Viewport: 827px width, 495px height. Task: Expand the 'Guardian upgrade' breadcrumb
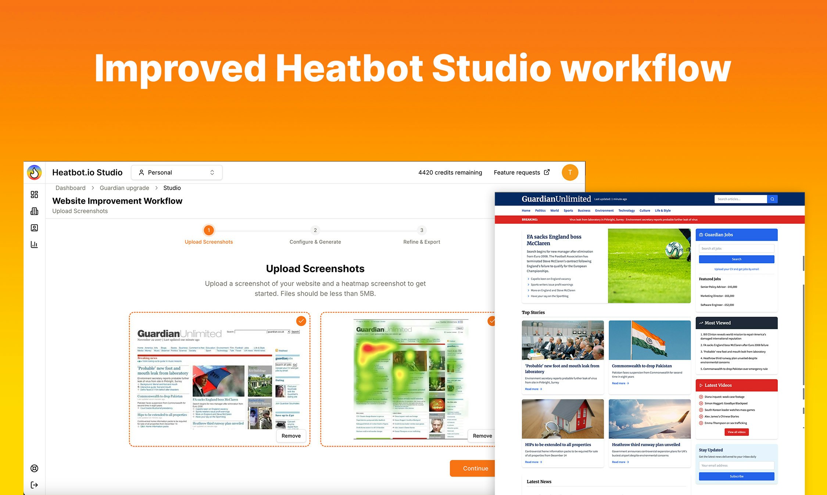coord(124,188)
